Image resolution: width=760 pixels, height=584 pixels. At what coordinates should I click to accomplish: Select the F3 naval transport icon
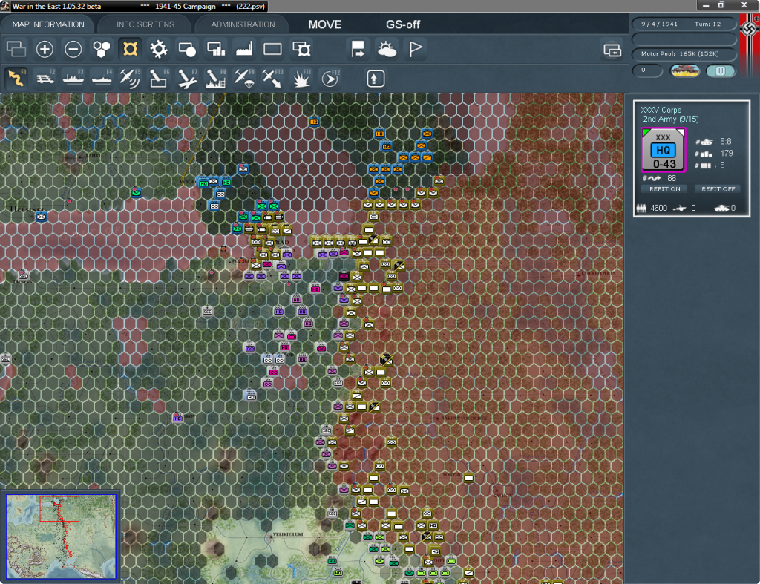pyautogui.click(x=73, y=79)
